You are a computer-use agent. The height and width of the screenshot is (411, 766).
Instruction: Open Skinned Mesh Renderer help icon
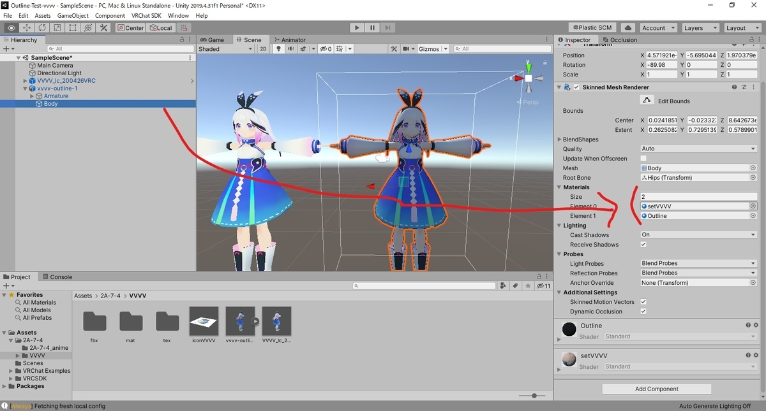(x=735, y=87)
